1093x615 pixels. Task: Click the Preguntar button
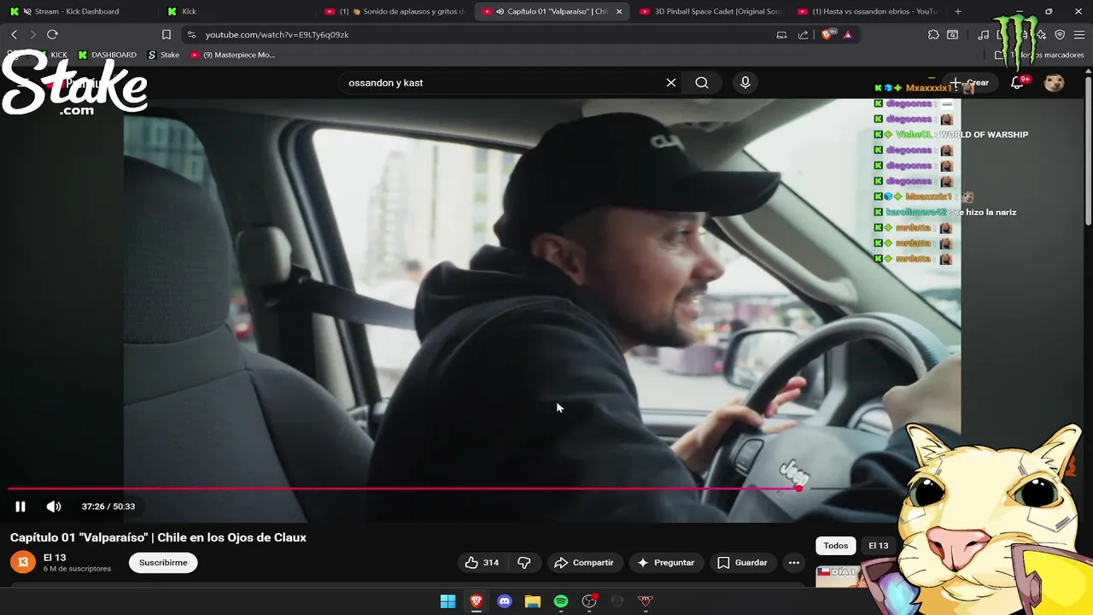click(x=665, y=563)
